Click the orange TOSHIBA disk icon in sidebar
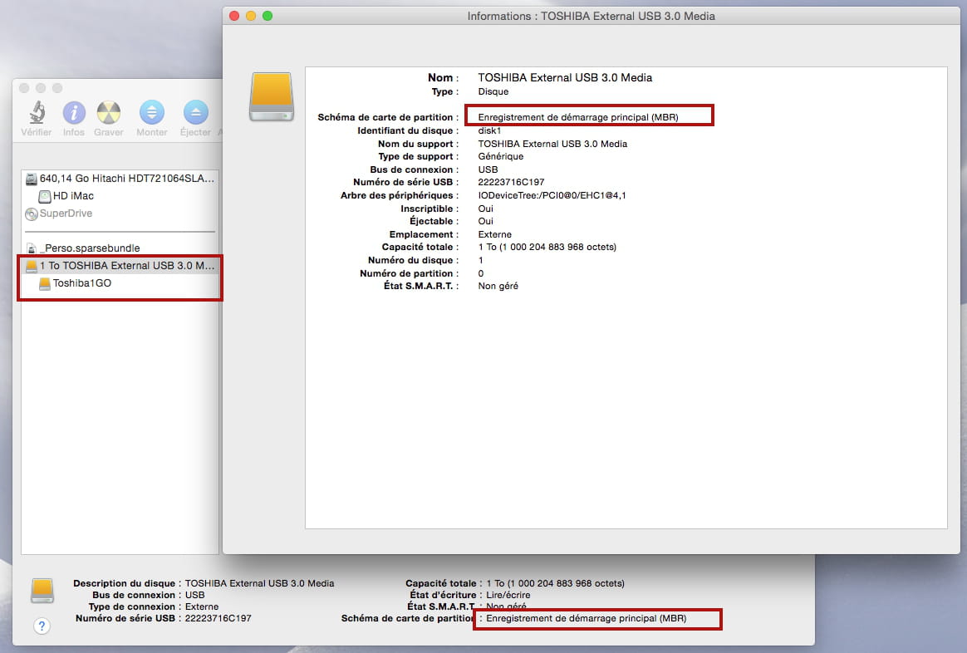Screen dimensions: 967x653 (x=31, y=266)
